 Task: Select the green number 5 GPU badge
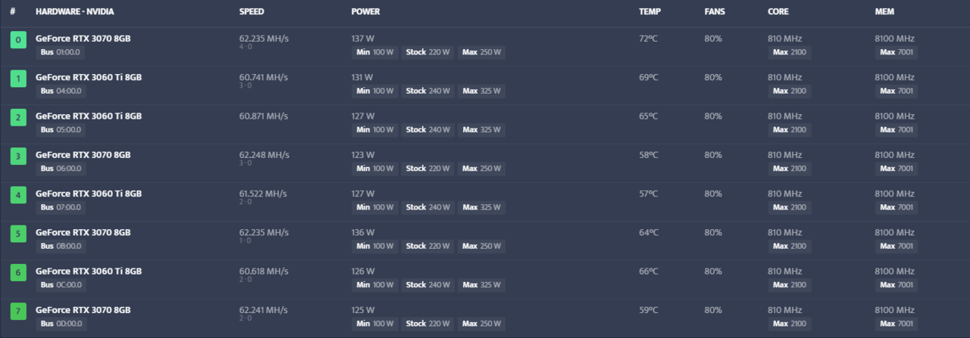pos(18,234)
